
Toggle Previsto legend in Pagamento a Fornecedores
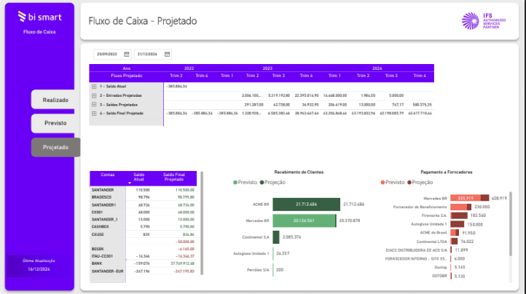click(394, 183)
